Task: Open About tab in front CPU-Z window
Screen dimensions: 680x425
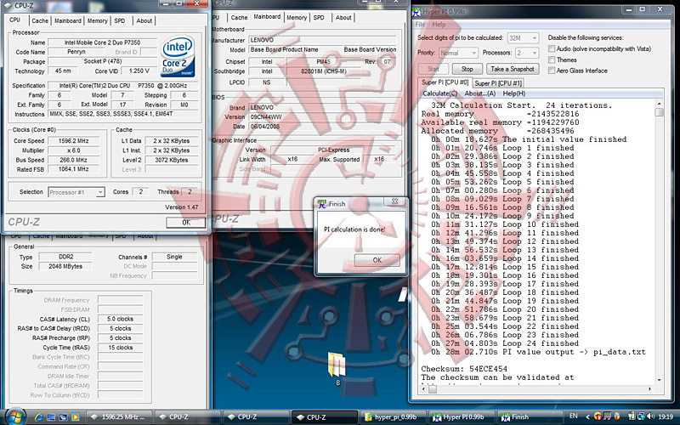Action: tap(144, 20)
